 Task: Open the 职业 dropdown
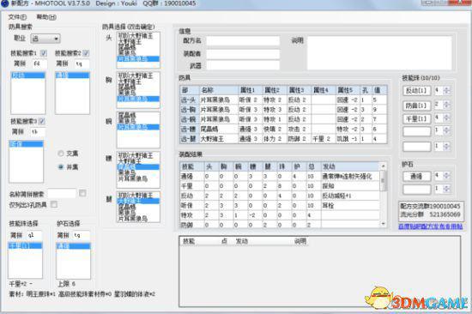(x=45, y=39)
